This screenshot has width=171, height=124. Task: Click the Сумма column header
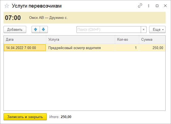pos(152,40)
